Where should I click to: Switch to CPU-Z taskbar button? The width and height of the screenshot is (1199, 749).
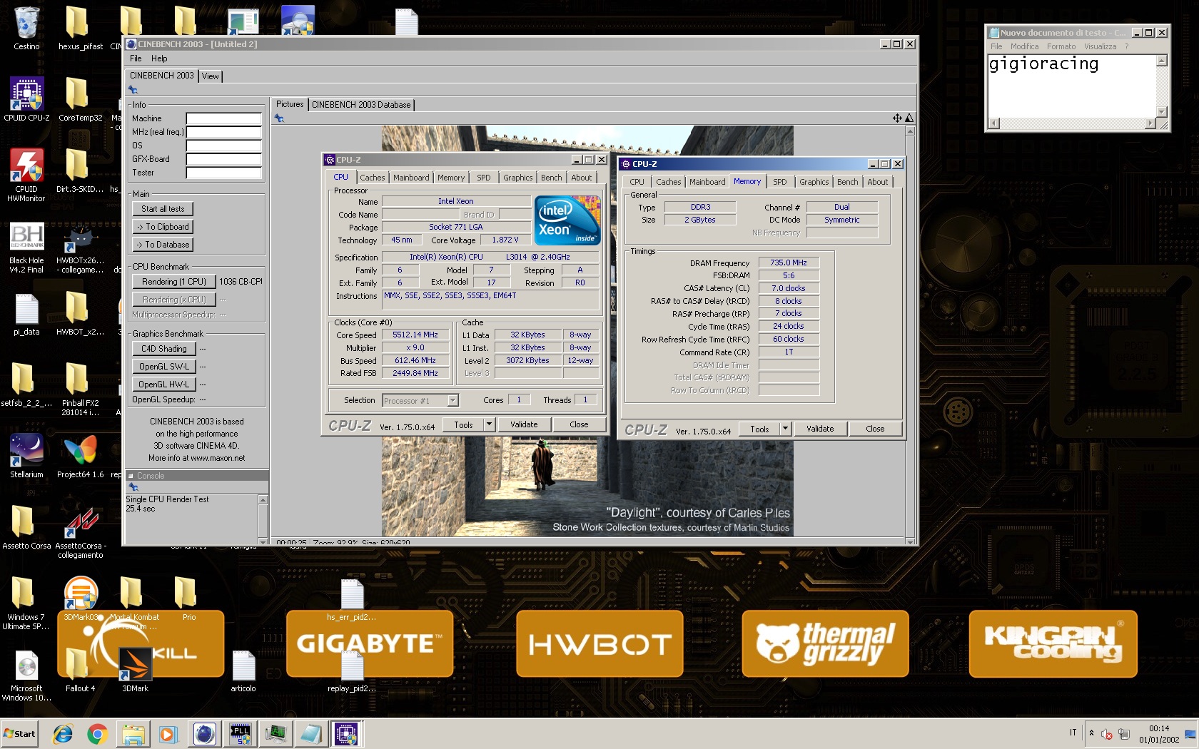347,734
